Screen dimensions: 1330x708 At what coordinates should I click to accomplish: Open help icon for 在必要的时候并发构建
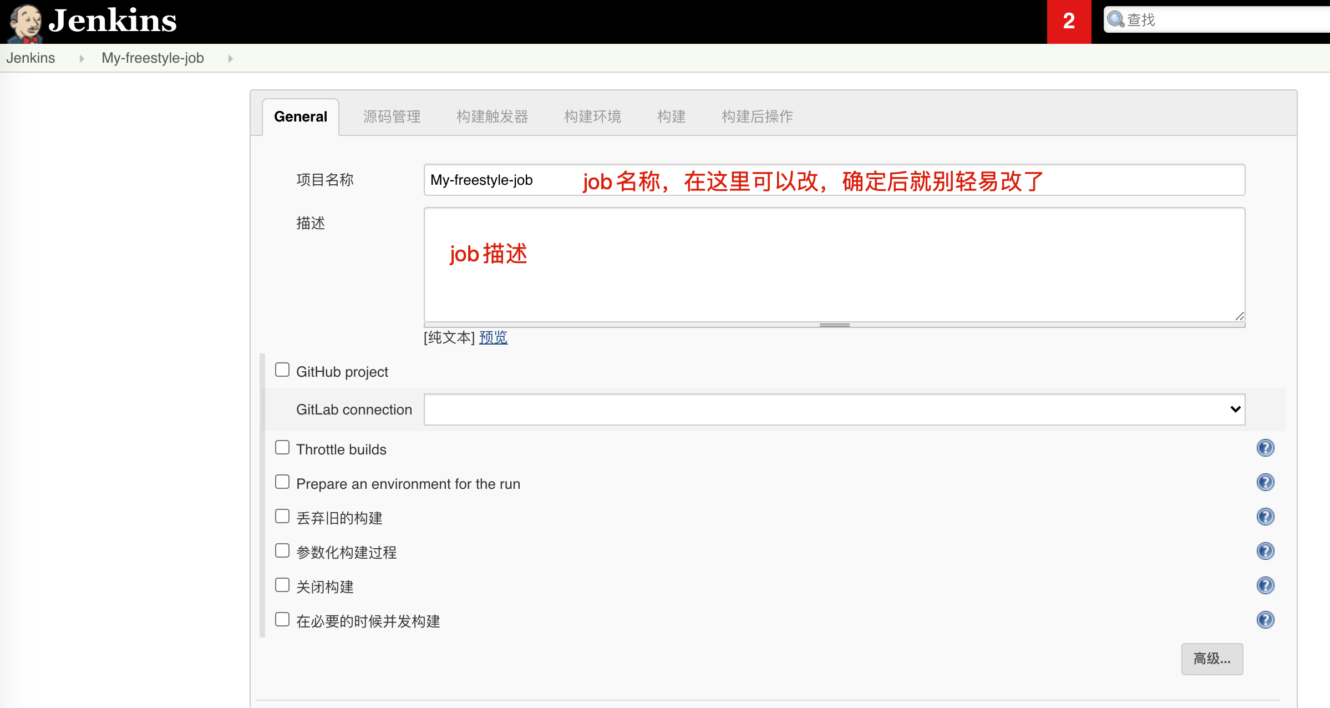pos(1265,620)
